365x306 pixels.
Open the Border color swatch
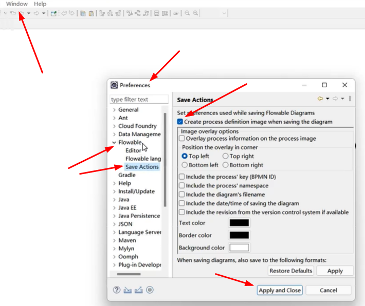pos(239,235)
